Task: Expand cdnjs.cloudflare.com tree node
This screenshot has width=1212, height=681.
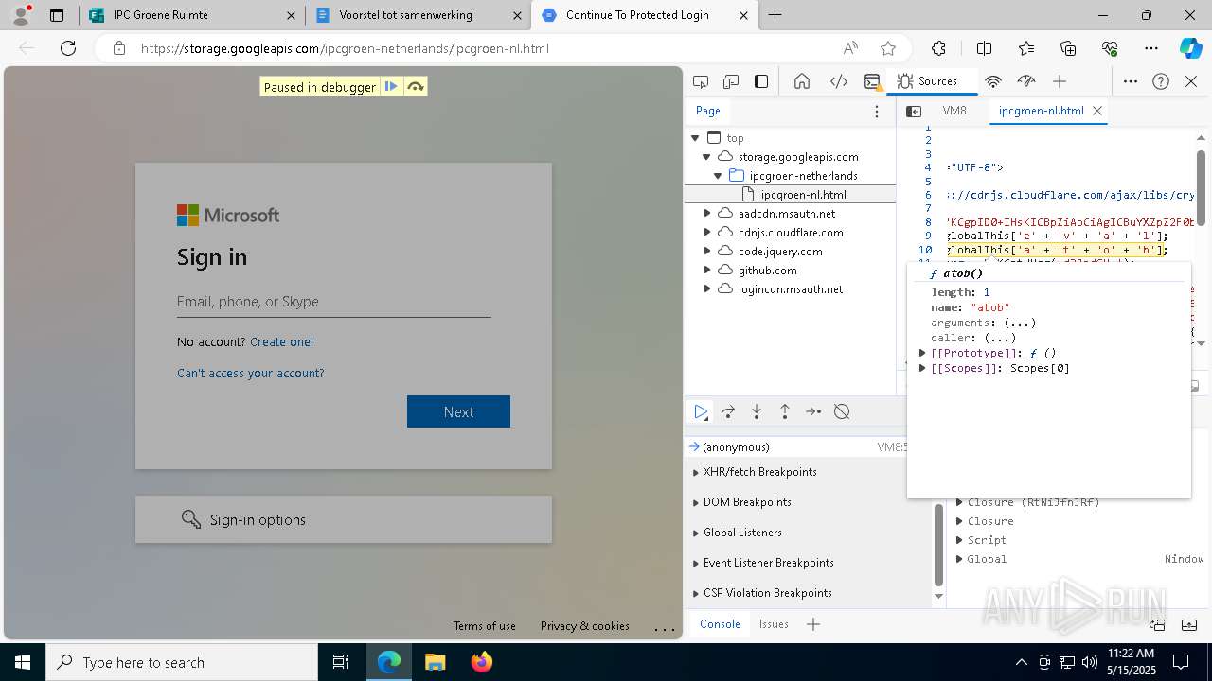Action: tap(706, 233)
